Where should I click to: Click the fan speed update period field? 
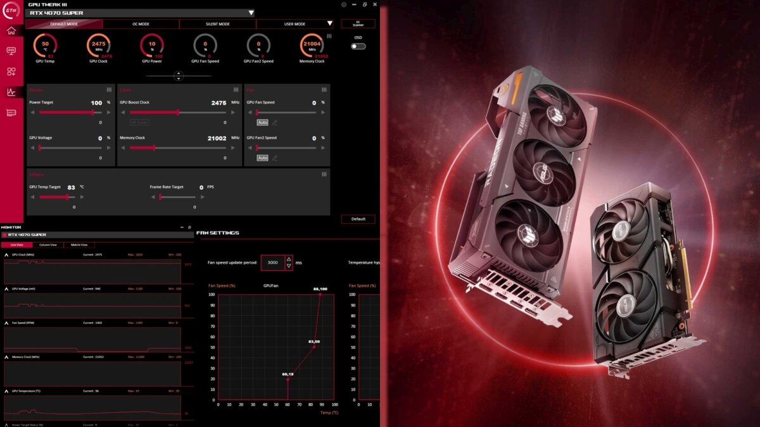pyautogui.click(x=273, y=263)
